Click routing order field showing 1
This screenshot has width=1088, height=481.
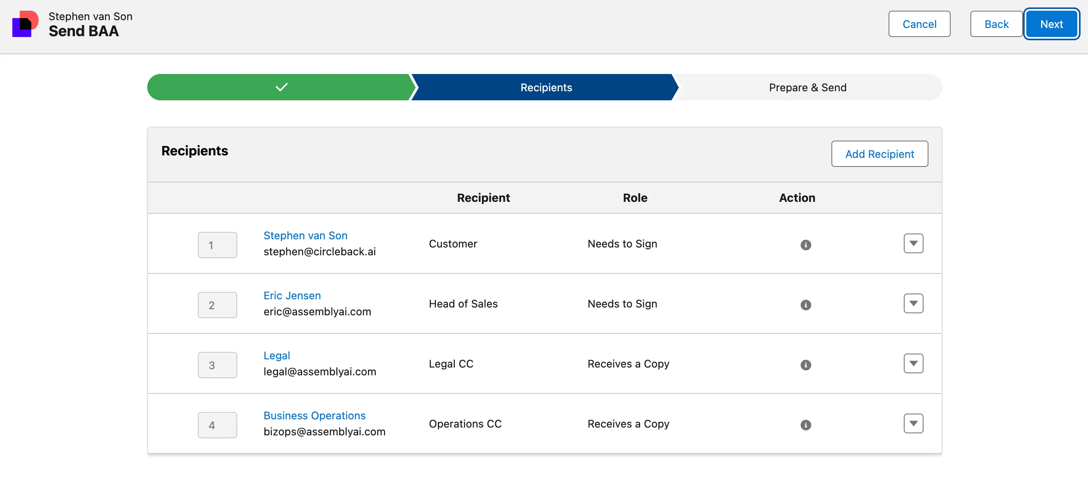217,245
